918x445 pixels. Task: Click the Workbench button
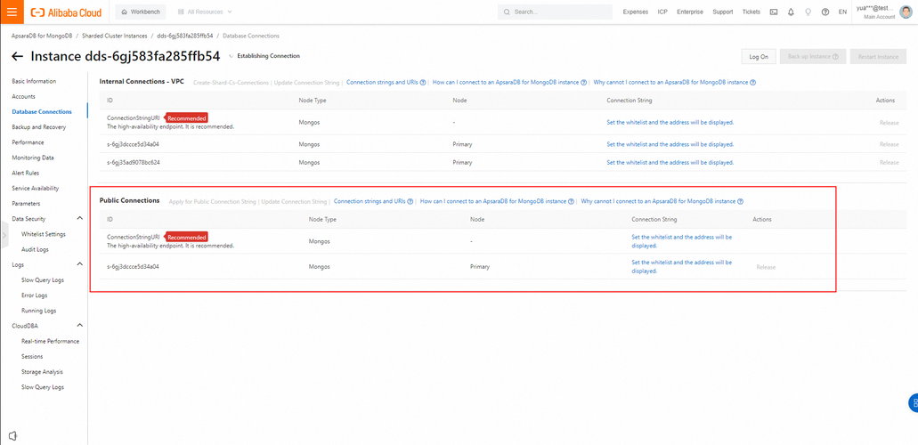click(141, 12)
